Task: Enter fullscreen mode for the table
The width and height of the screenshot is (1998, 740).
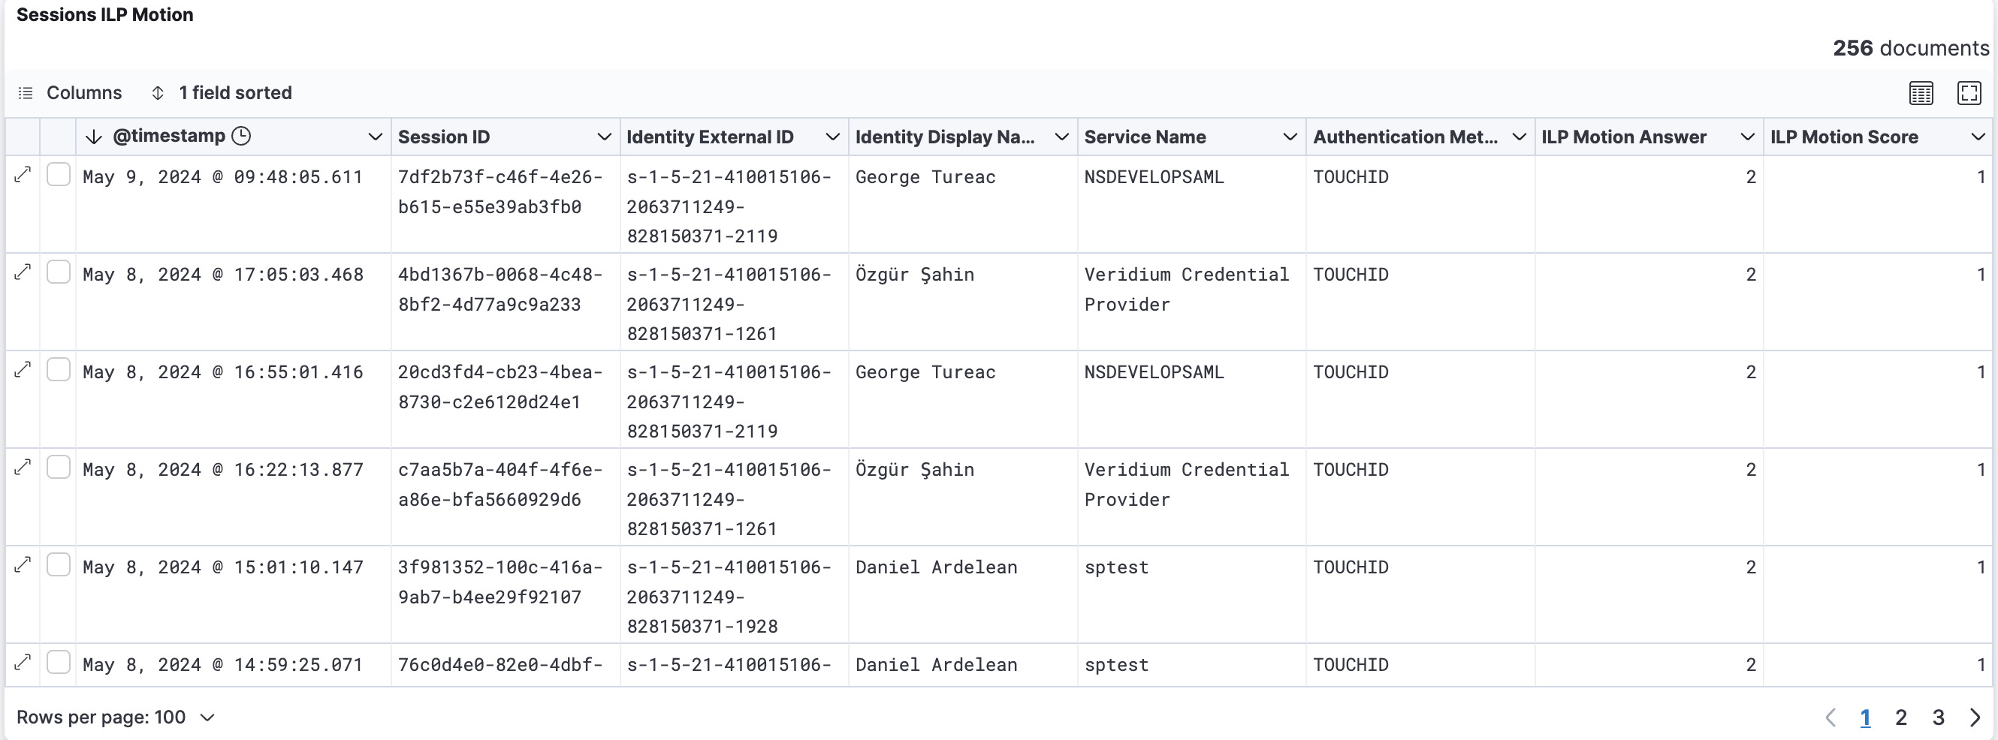Action: coord(1969,92)
